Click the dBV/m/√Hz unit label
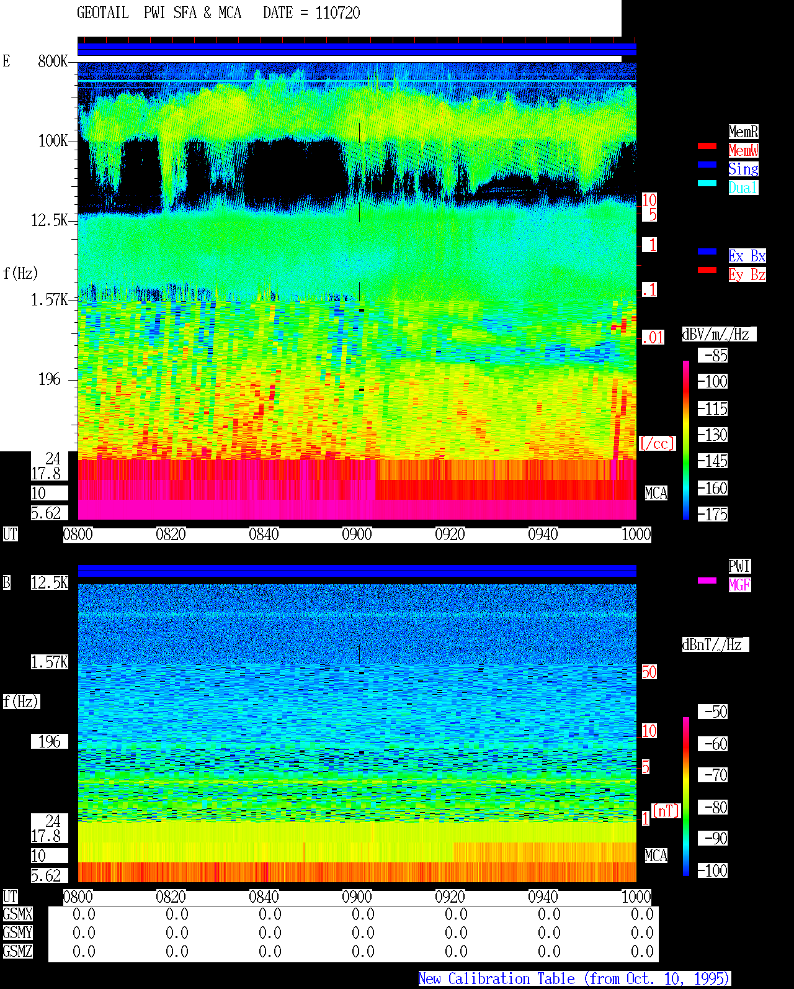This screenshot has height=989, width=794. (x=719, y=334)
